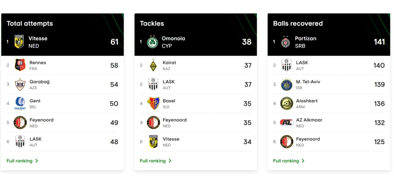This screenshot has height=185, width=394.
Task: Open Full ranking under Total attempts
Action: [20, 161]
